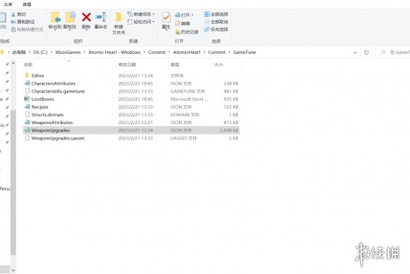The height and width of the screenshot is (274, 410).
Task: Click the GameTune breadcrumb segment
Action: [x=244, y=52]
